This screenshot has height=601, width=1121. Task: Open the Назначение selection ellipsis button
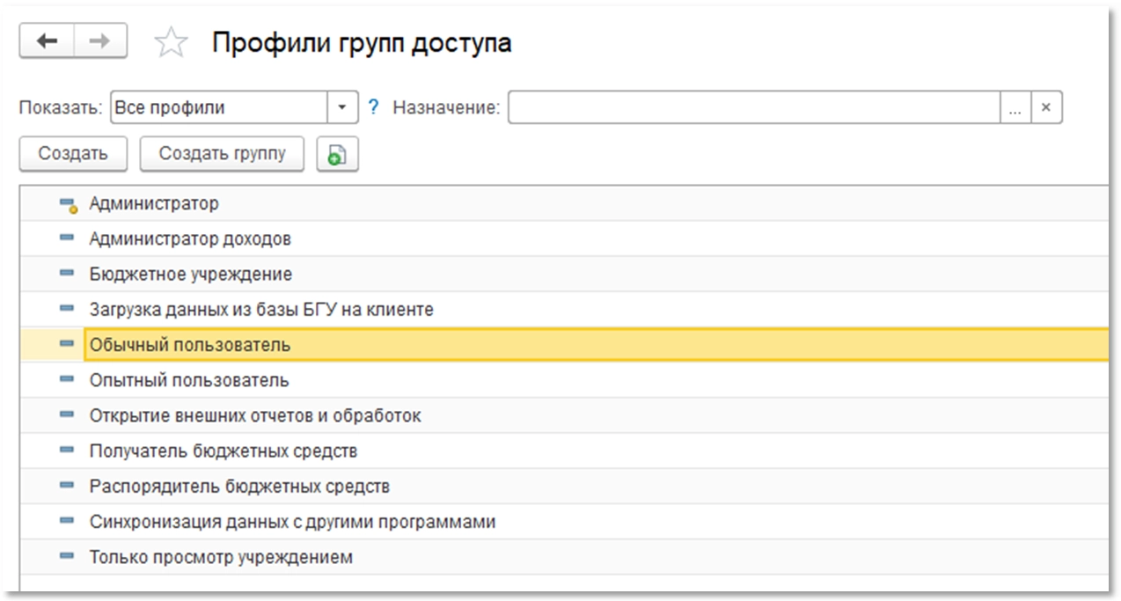pyautogui.click(x=1015, y=107)
